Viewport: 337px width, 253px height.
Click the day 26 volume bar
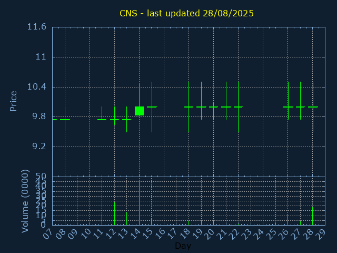[x=288, y=220]
